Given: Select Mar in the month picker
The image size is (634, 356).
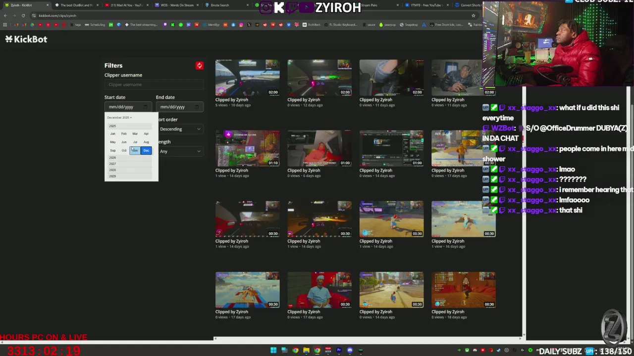Looking at the screenshot, I should pos(135,134).
